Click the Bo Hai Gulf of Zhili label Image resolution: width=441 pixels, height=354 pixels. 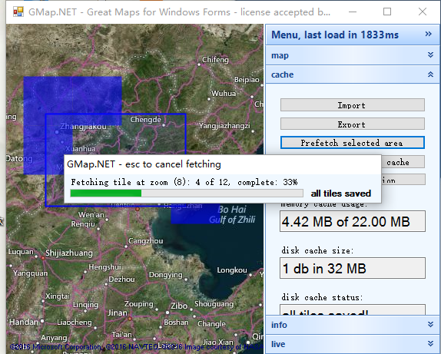[232, 214]
